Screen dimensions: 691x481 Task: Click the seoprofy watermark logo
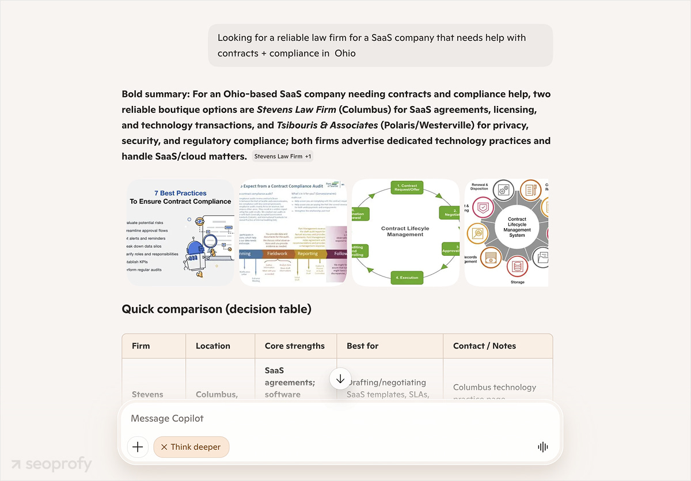tap(51, 464)
